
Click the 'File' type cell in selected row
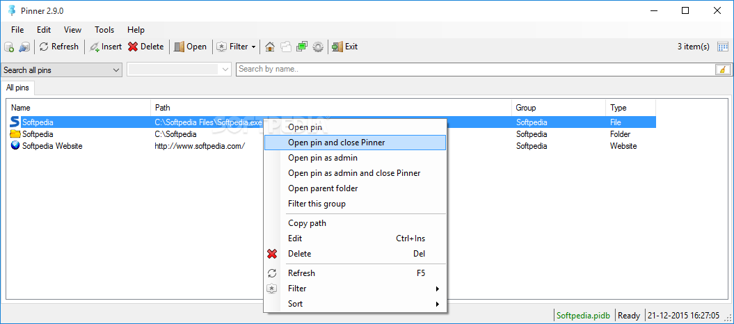pyautogui.click(x=616, y=122)
